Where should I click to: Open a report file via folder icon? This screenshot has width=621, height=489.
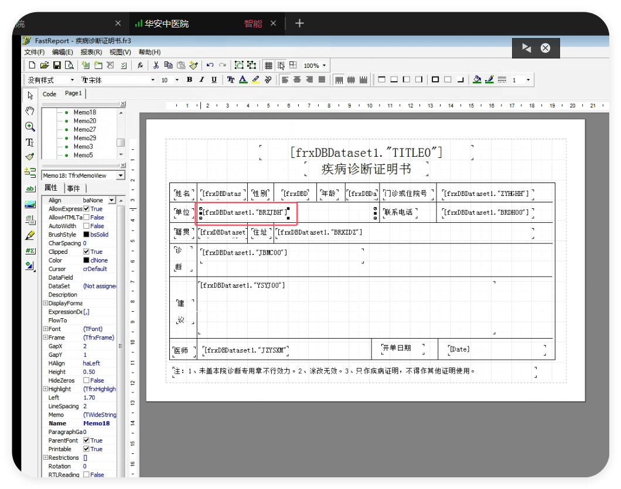(45, 66)
